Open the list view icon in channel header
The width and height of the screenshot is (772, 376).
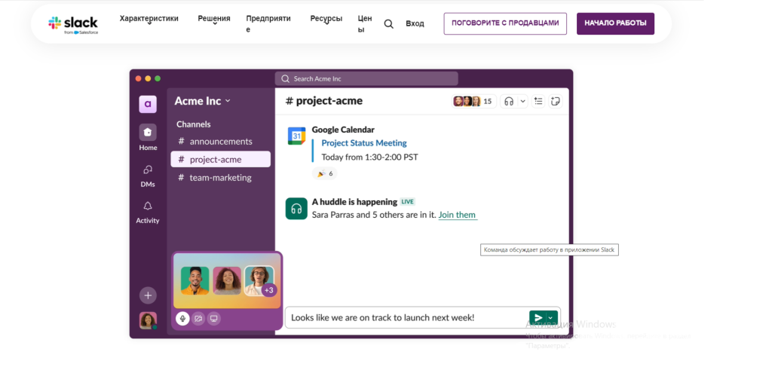(x=538, y=102)
